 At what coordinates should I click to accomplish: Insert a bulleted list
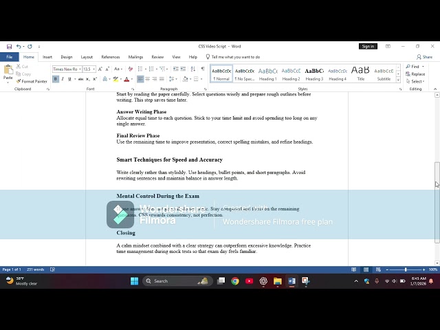pyautogui.click(x=140, y=69)
